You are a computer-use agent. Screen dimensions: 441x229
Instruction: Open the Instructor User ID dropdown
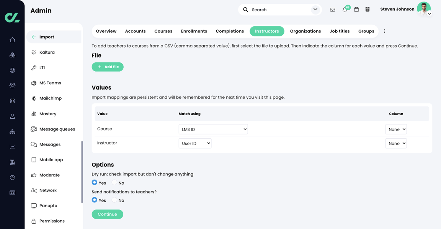pyautogui.click(x=195, y=143)
